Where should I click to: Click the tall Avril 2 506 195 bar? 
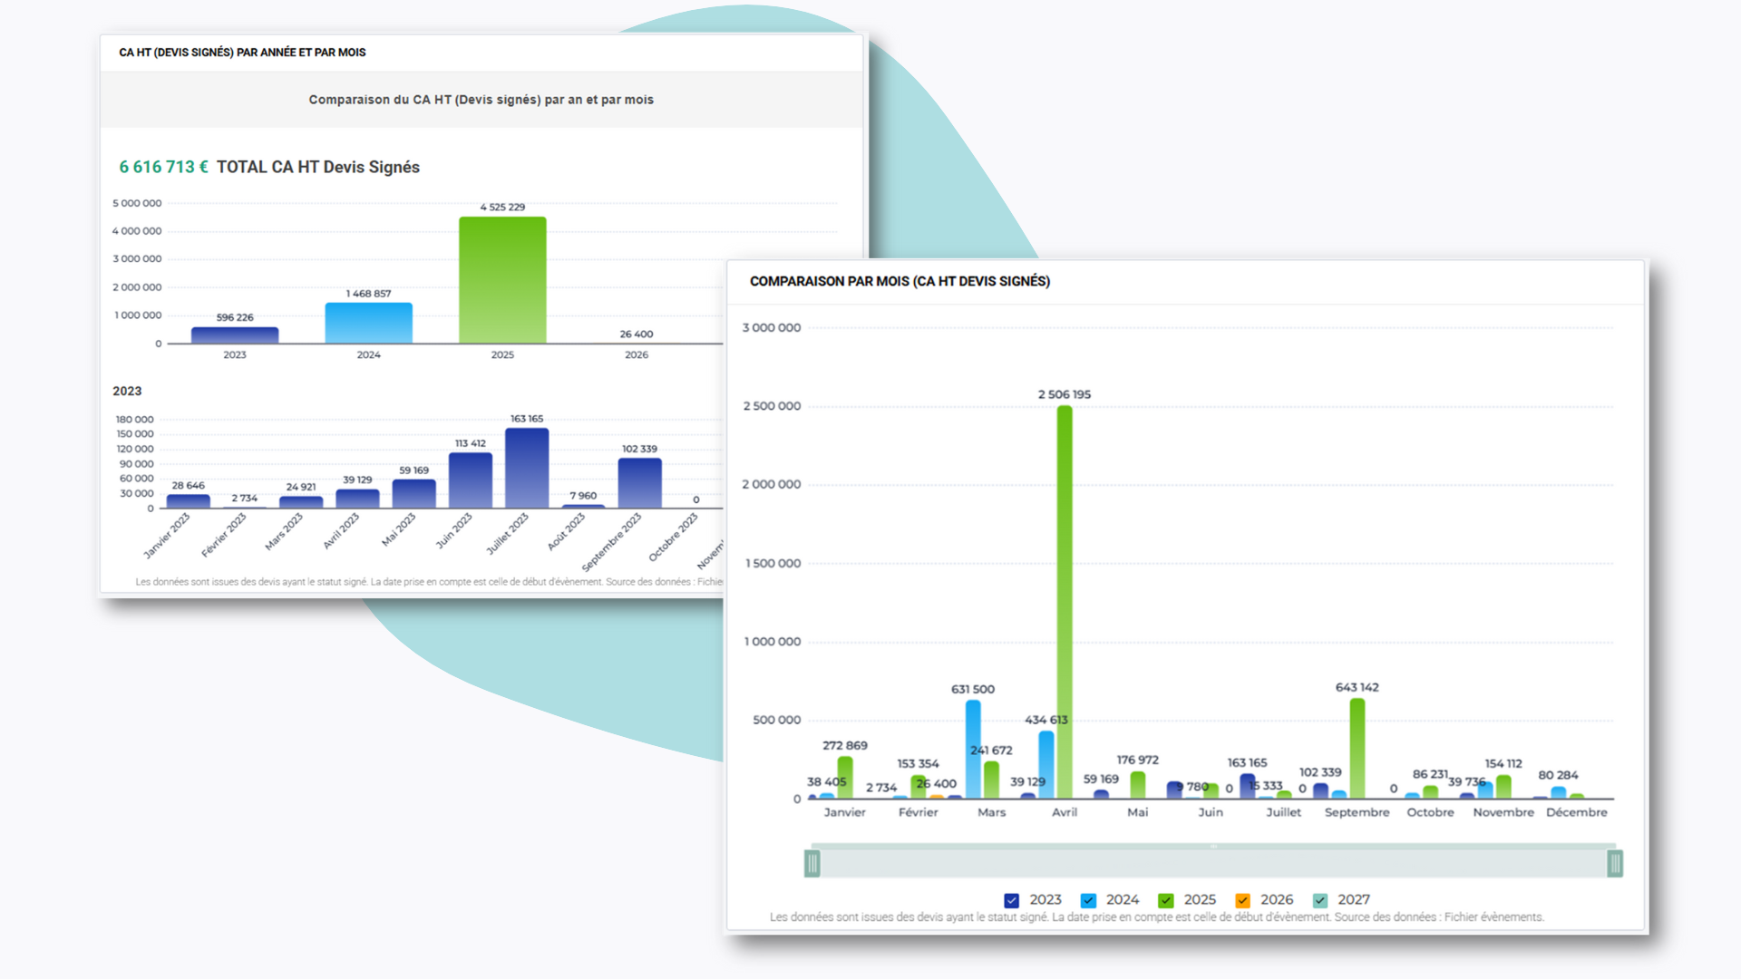(1065, 602)
